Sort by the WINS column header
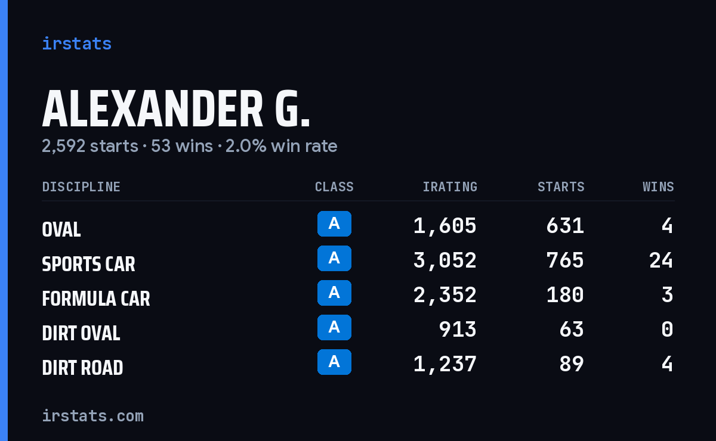Image resolution: width=716 pixels, height=441 pixels. (658, 187)
